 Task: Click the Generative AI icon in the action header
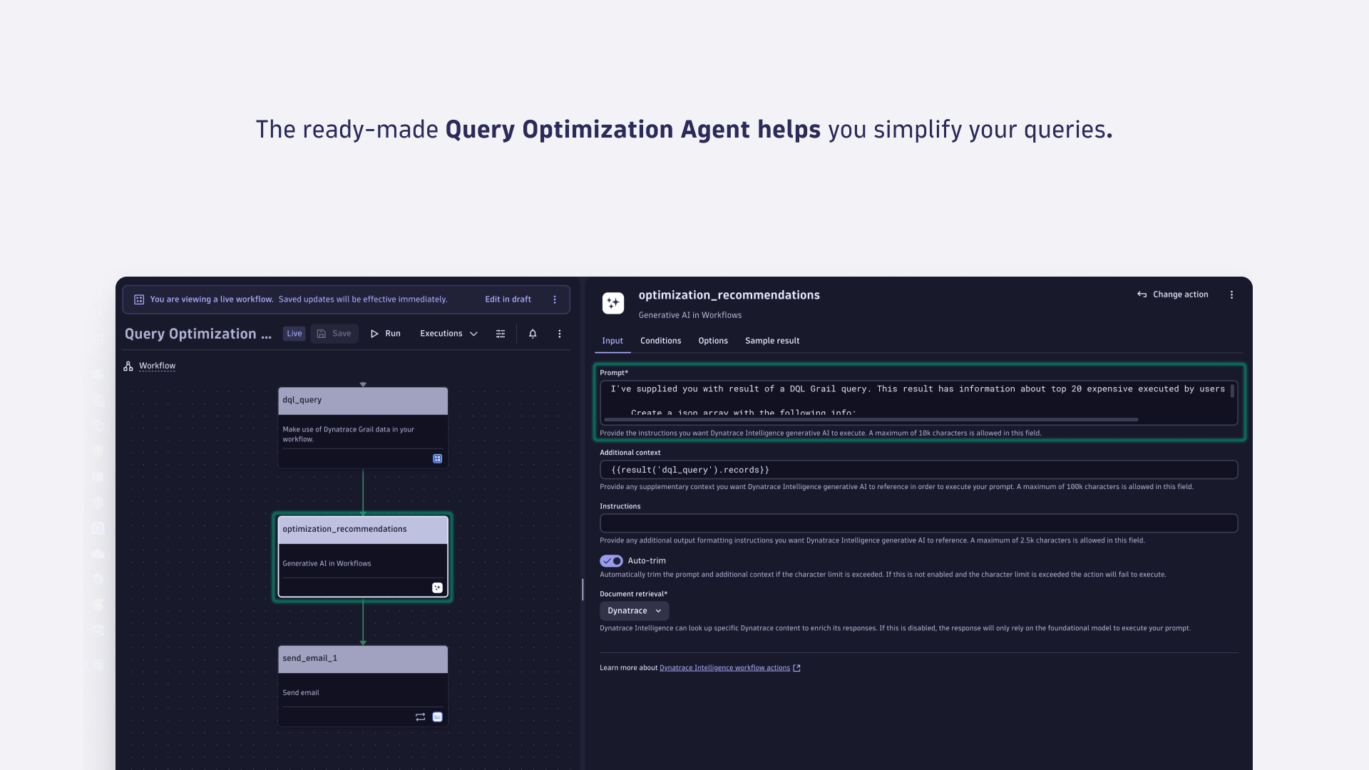tap(612, 302)
